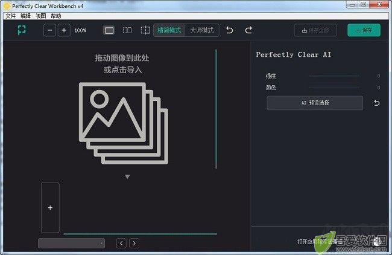This screenshot has width=392, height=255.
Task: Switch to 精简模式 (simple mode)
Action: coord(169,30)
